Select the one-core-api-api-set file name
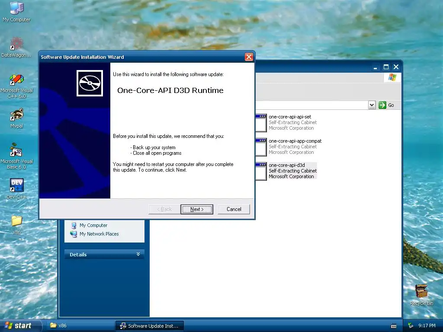This screenshot has height=332, width=443. pos(290,117)
